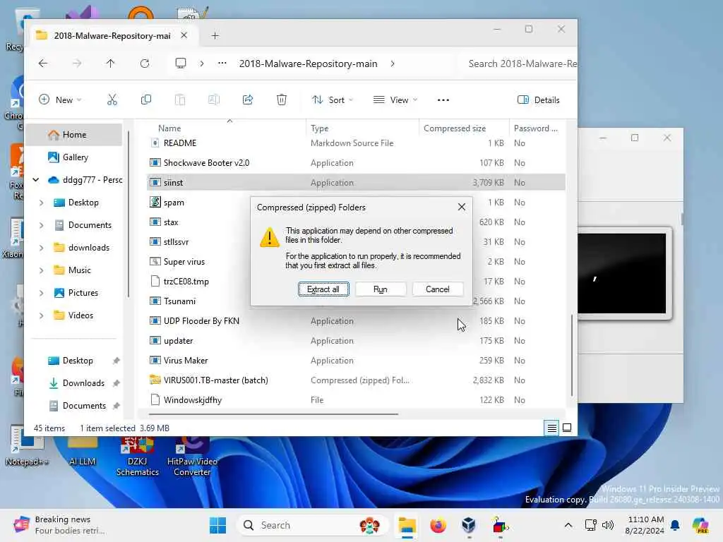Open the See more ellipsis in toolbar

click(x=443, y=100)
